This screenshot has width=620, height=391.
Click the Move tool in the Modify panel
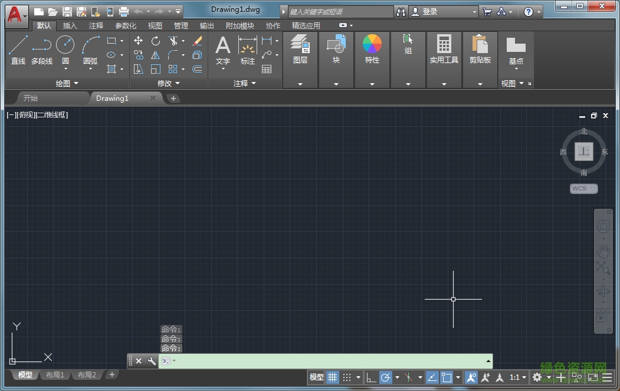(137, 40)
